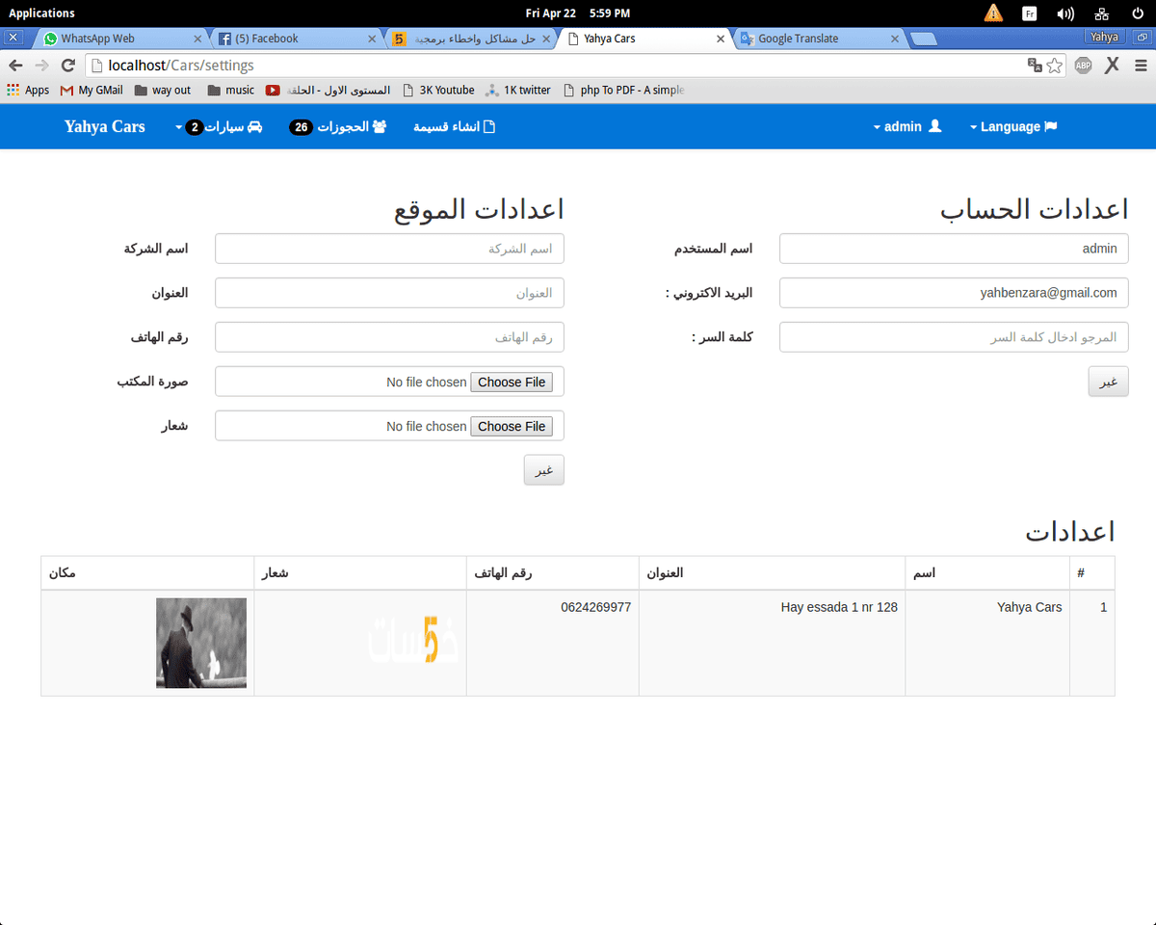1156x925 pixels.
Task: Open the translate page icon in address bar
Action: tap(1035, 66)
